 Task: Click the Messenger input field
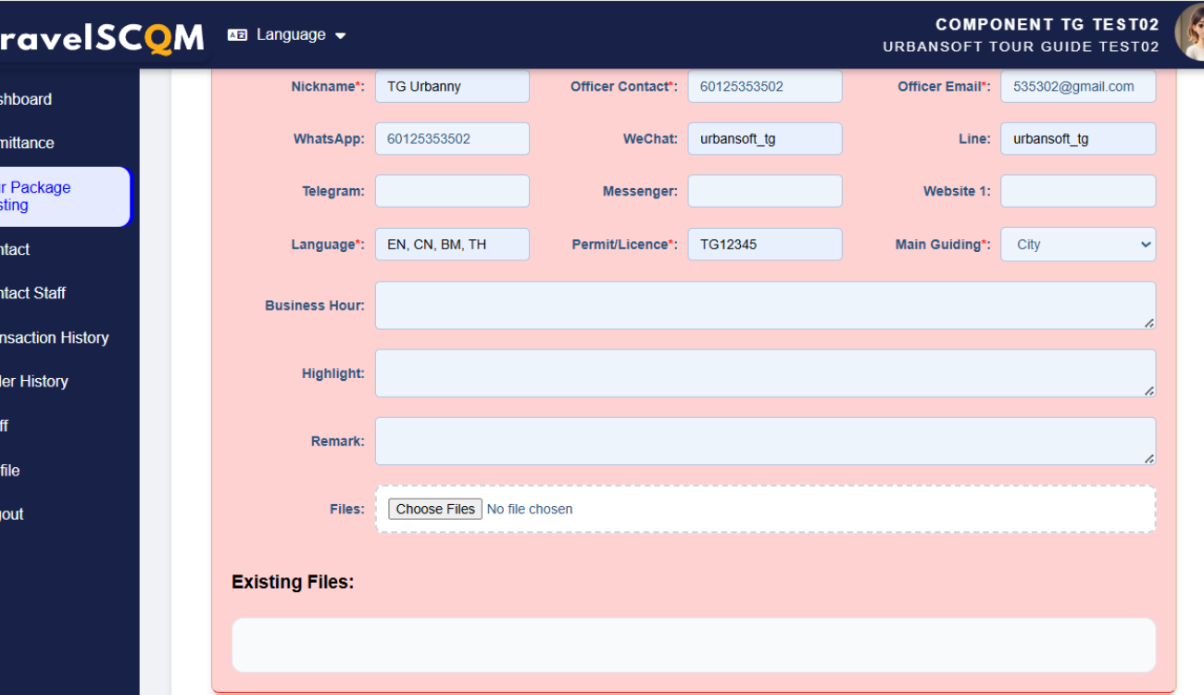765,191
